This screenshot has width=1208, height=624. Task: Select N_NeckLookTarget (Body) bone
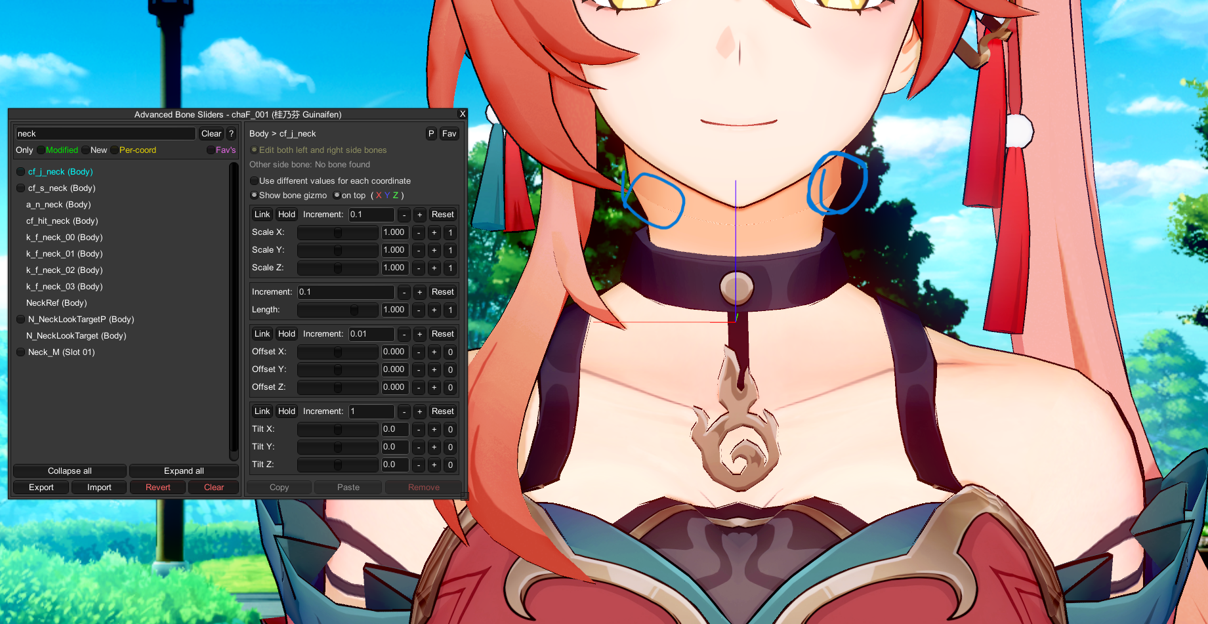(x=76, y=336)
